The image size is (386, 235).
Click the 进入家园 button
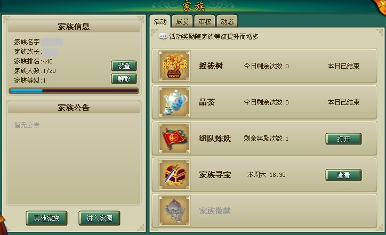(100, 218)
